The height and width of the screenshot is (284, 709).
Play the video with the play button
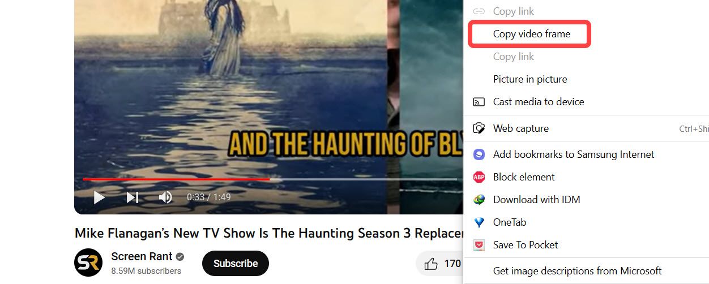(99, 197)
